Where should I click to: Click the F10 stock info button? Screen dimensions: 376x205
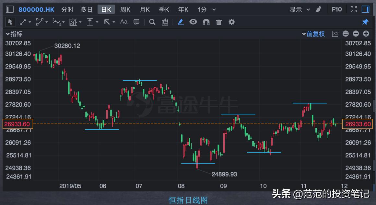coord(336,9)
